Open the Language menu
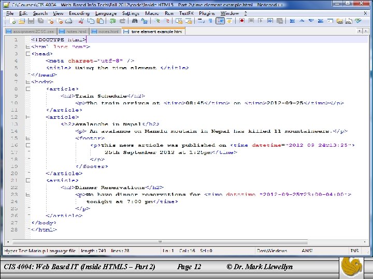 [106, 13]
